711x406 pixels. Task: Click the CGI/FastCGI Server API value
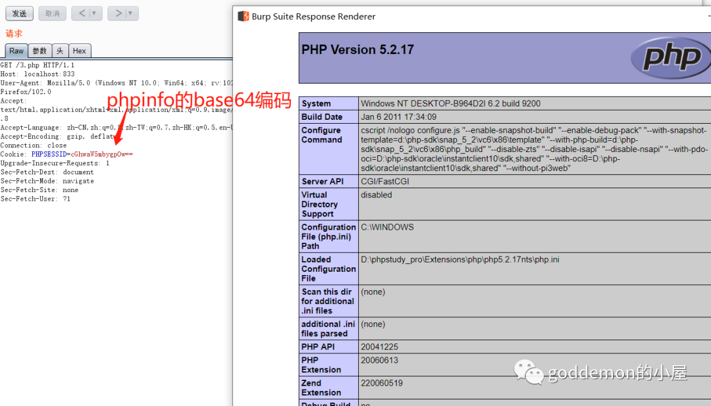tap(385, 181)
